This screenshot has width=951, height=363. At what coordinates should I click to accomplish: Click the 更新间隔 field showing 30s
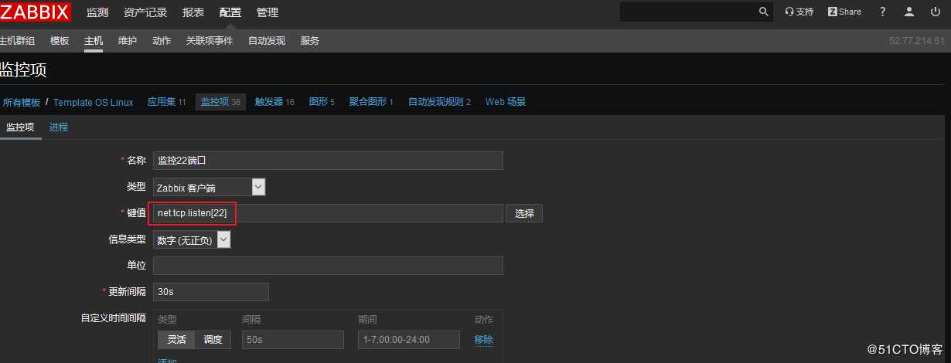210,292
